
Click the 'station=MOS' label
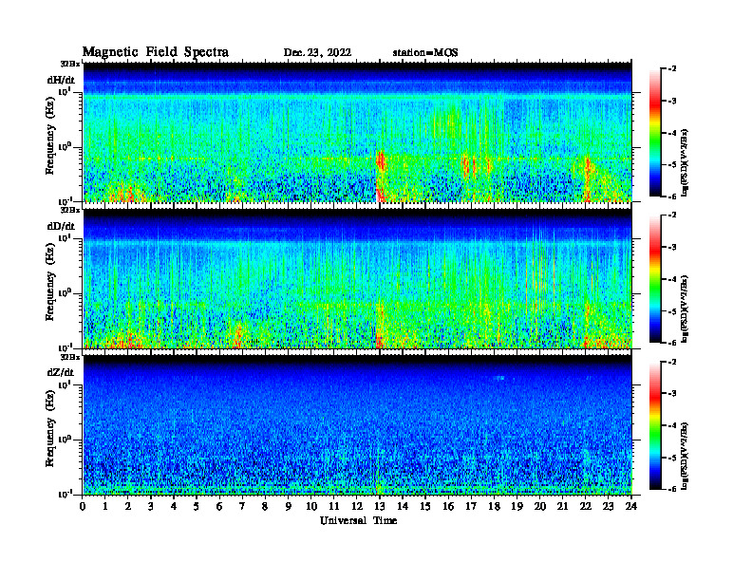pos(425,53)
